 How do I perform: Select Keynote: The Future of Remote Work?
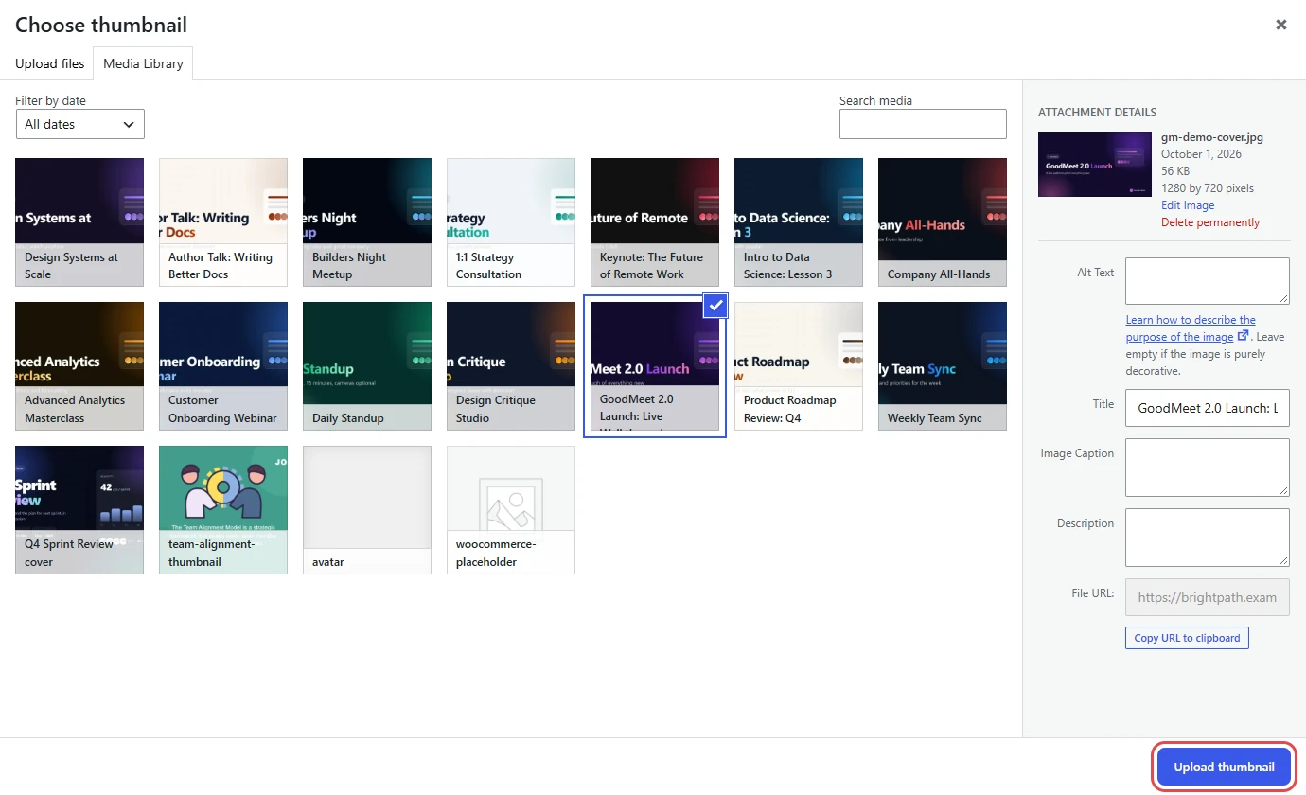[655, 222]
